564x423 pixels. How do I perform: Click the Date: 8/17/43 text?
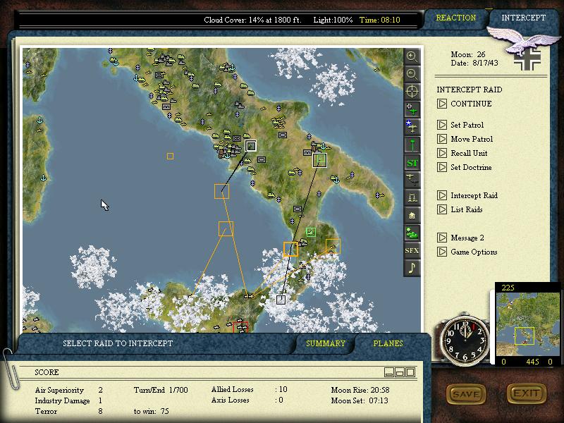(x=474, y=63)
